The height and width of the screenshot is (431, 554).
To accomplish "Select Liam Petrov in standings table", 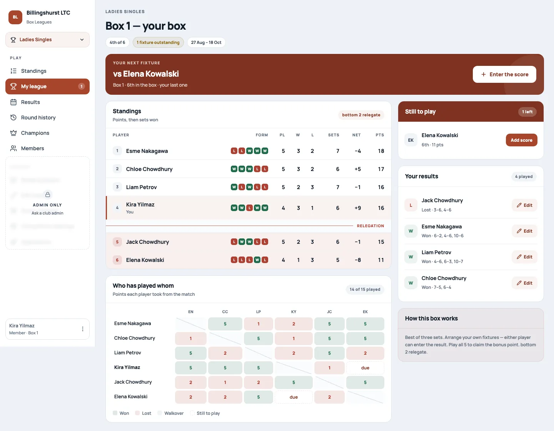I will 249,187.
